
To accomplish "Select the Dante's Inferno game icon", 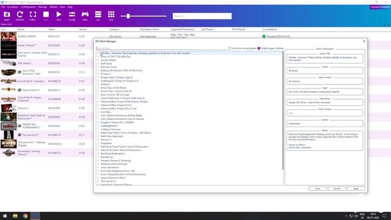I will pyautogui.click(x=9, y=45).
